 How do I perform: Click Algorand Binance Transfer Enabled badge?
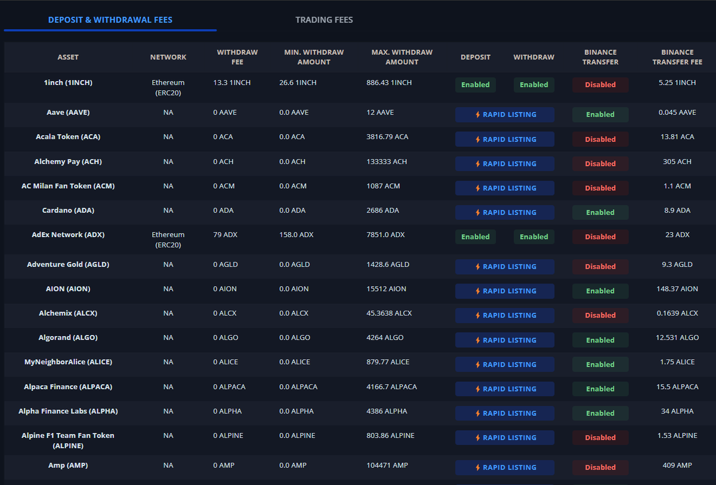pos(600,340)
